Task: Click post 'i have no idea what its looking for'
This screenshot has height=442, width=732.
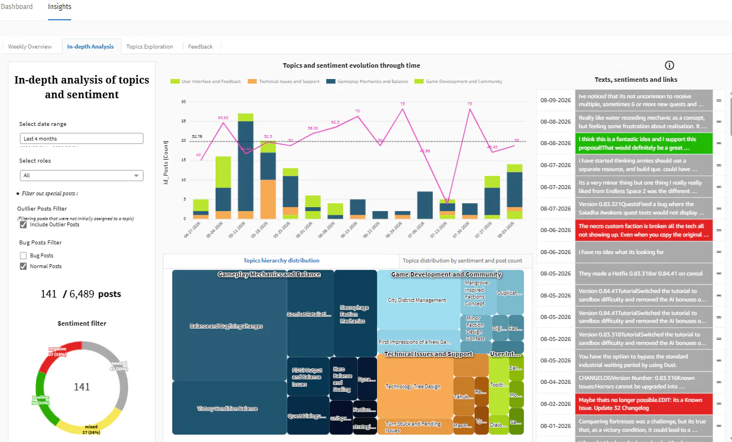Action: pyautogui.click(x=643, y=252)
